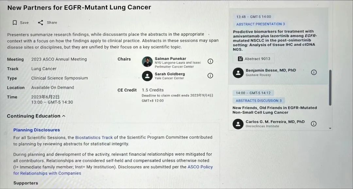This screenshot has width=353, height=189.
Task: Open the ASCO Policy for Relationships link
Action: (113, 170)
